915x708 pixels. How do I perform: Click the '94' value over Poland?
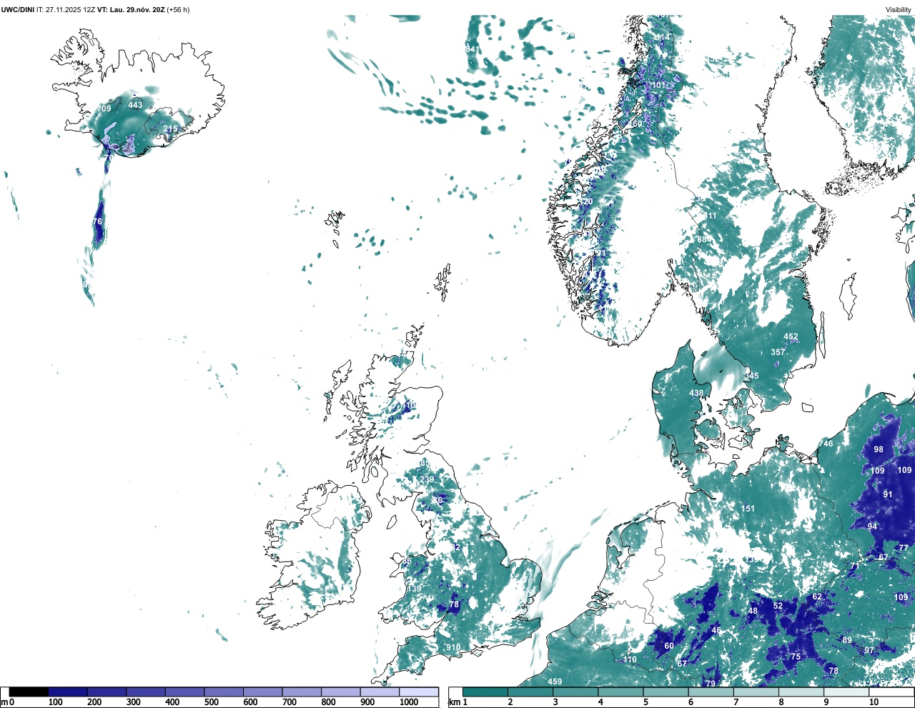tap(872, 527)
